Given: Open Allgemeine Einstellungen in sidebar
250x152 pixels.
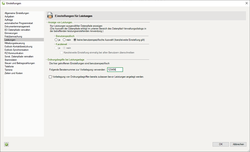Looking at the screenshot, I should point(17,13).
